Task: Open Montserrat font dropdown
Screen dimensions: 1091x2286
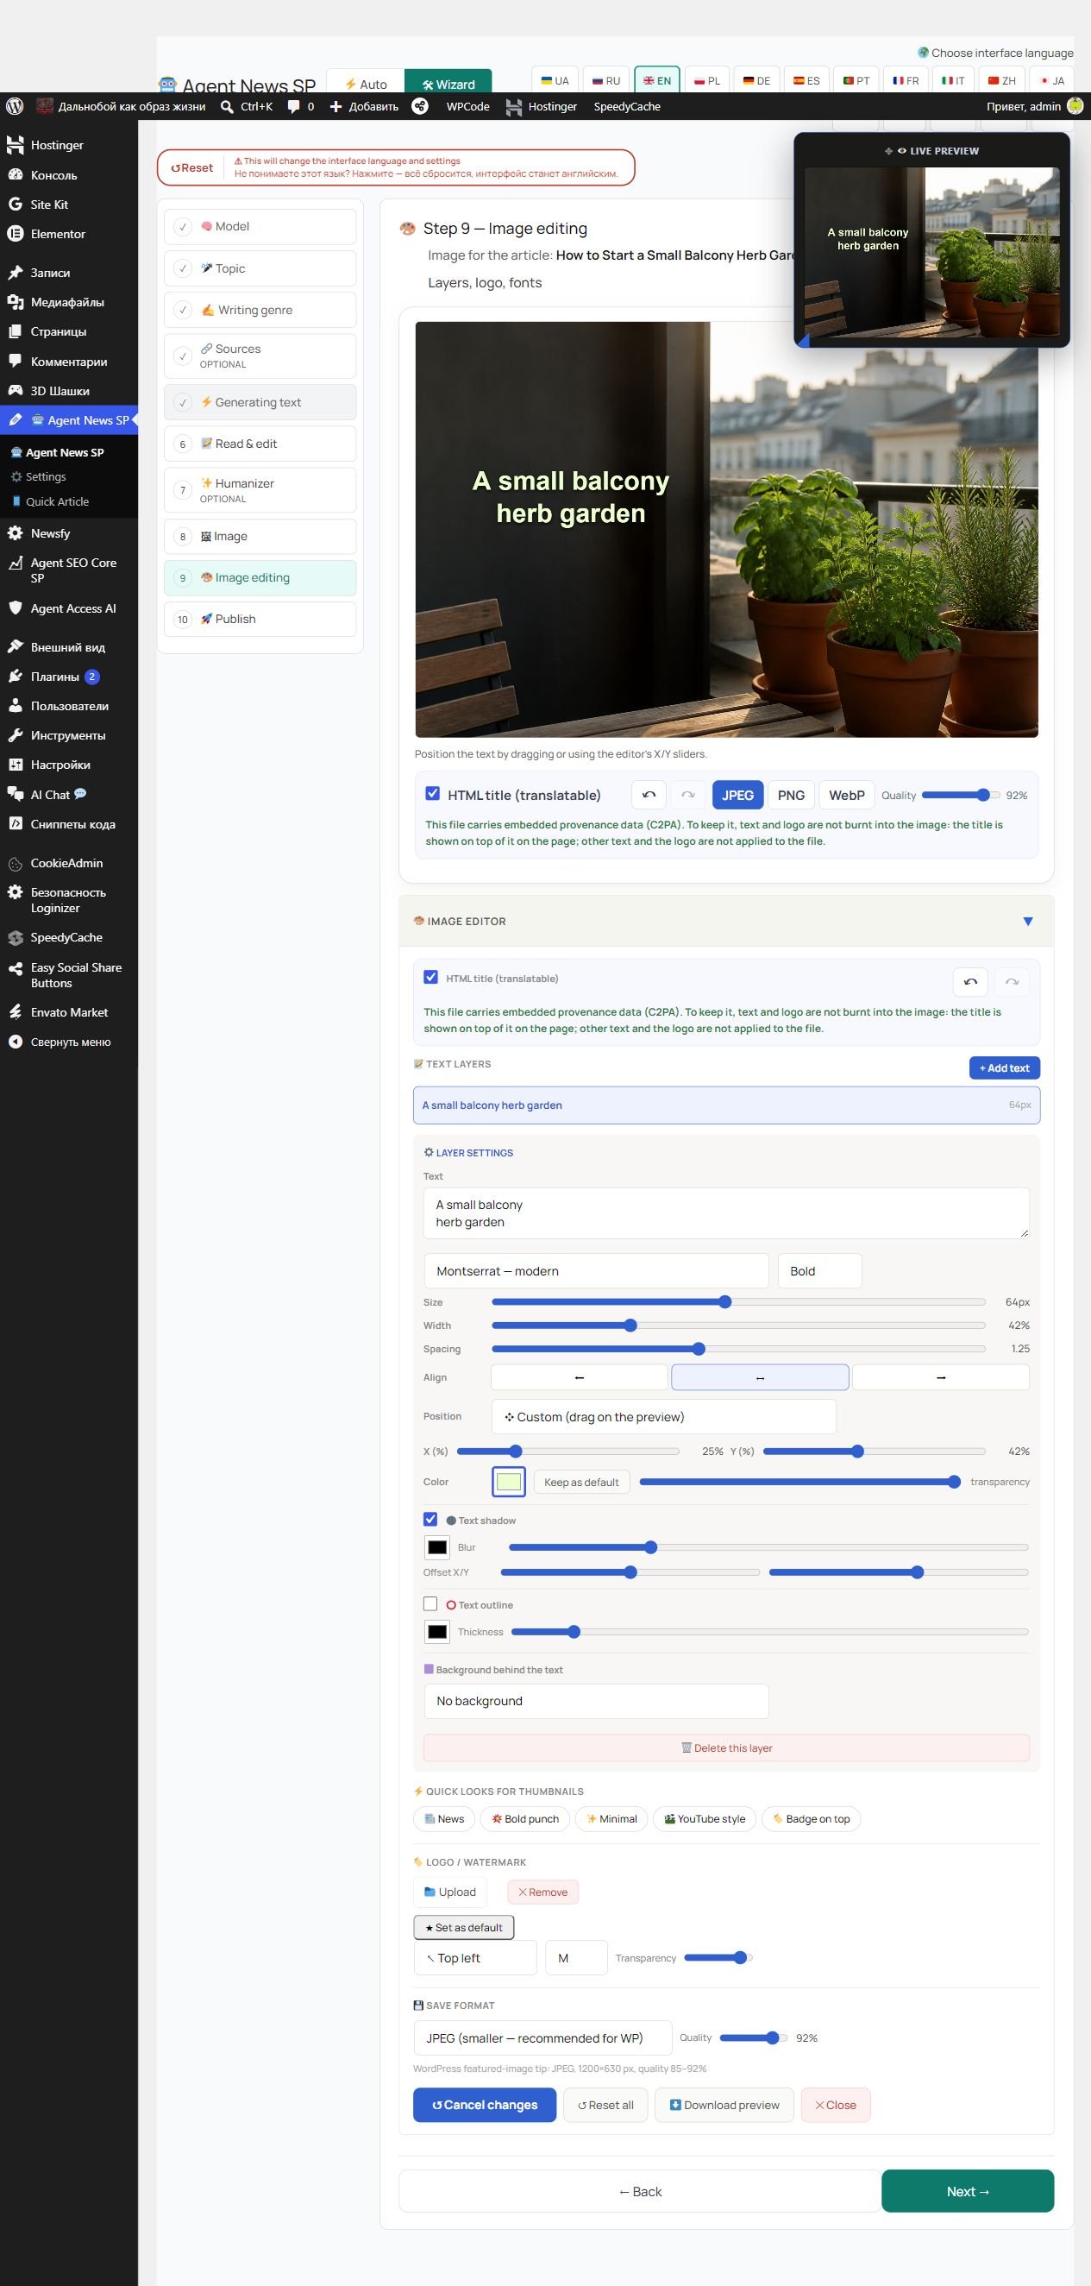Action: coord(596,1271)
